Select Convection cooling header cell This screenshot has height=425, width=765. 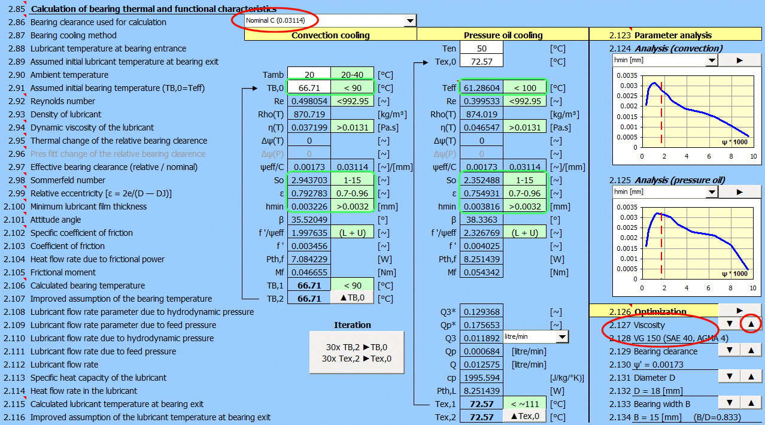pos(330,35)
